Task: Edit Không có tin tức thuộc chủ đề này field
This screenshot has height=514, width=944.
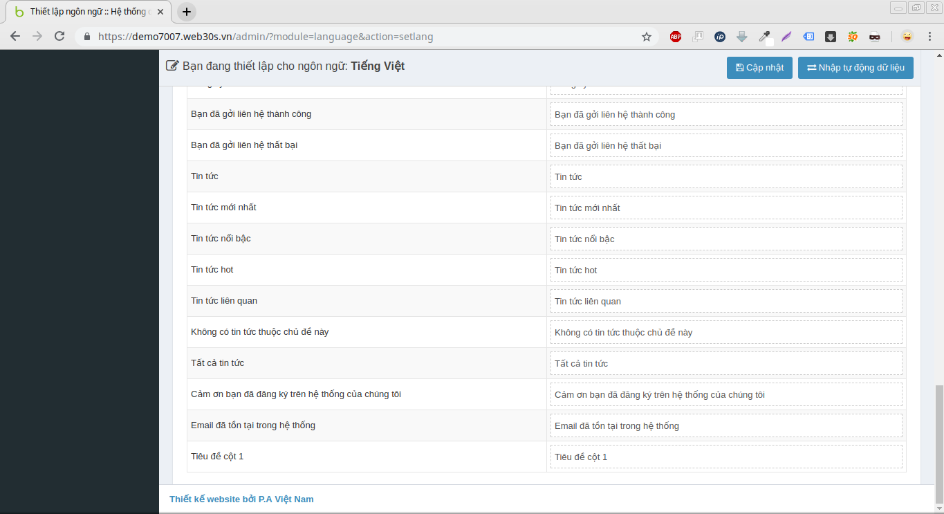Action: pos(726,332)
